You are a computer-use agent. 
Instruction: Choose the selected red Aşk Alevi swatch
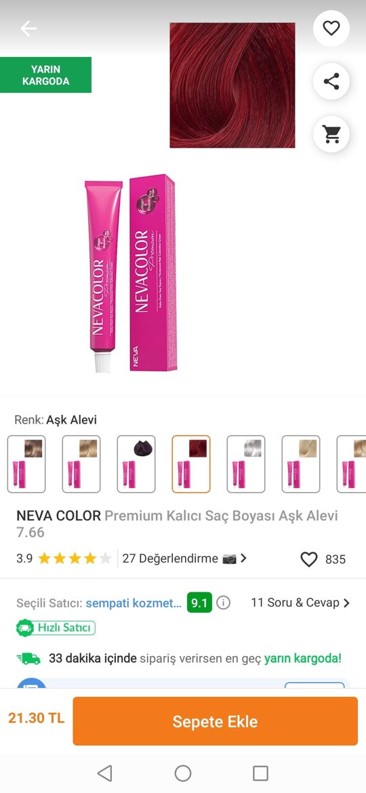click(x=191, y=464)
